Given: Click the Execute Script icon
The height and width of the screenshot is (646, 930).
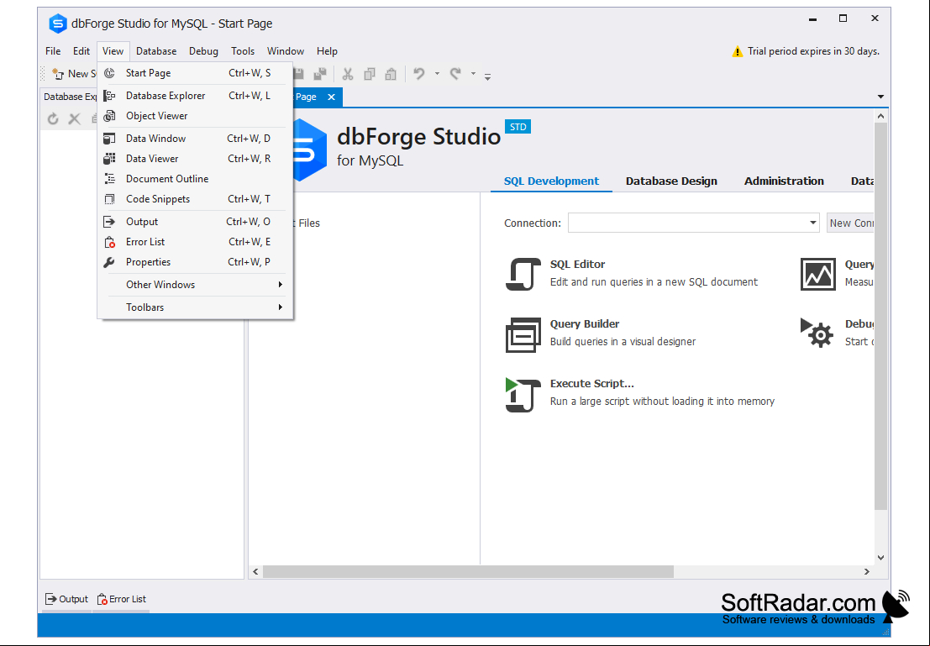Looking at the screenshot, I should point(523,395).
